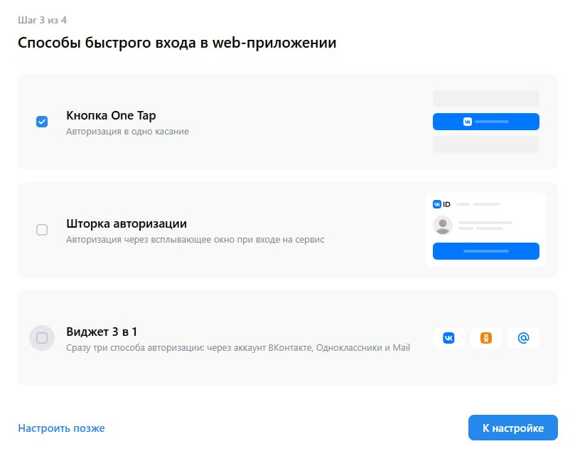The height and width of the screenshot is (471, 575).
Task: Click the user avatar placeholder in the sheet preview
Action: [x=443, y=226]
